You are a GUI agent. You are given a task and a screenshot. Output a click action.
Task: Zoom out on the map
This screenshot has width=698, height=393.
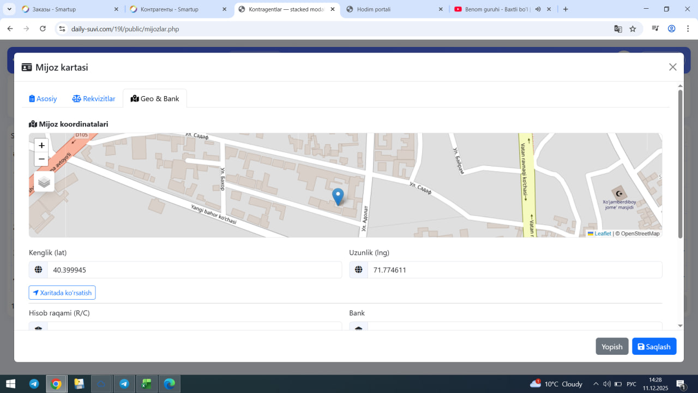pos(41,159)
